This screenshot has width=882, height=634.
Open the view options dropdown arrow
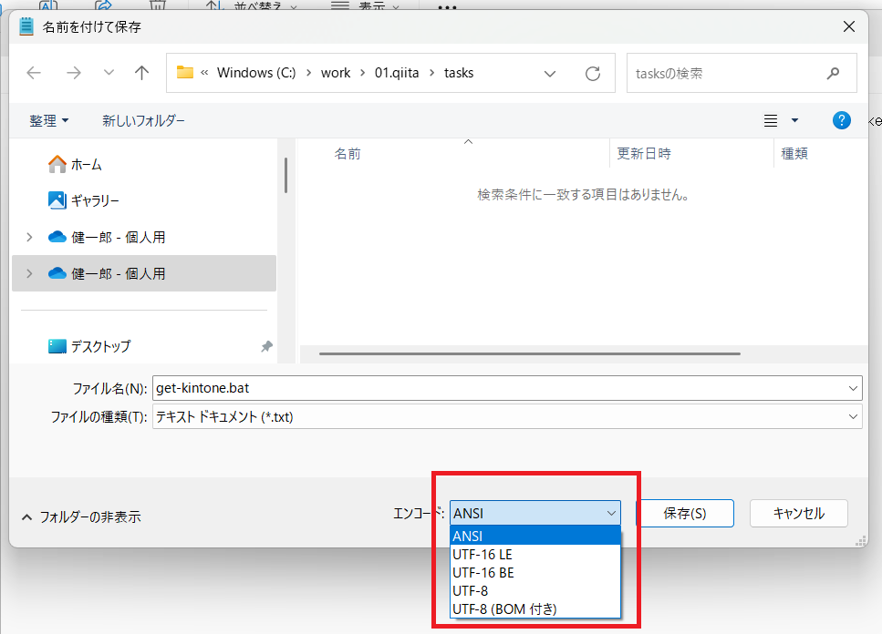point(792,119)
